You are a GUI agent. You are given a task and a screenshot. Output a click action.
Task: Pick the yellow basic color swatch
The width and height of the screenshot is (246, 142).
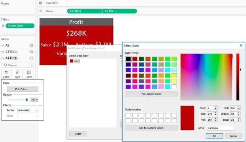point(174,76)
